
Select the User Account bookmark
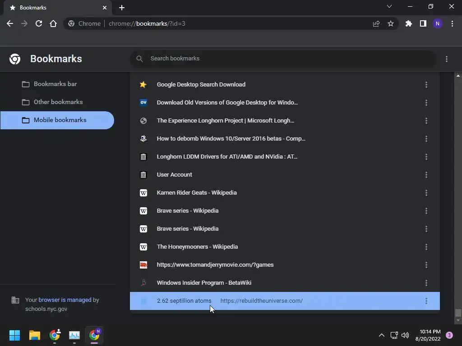(285, 174)
